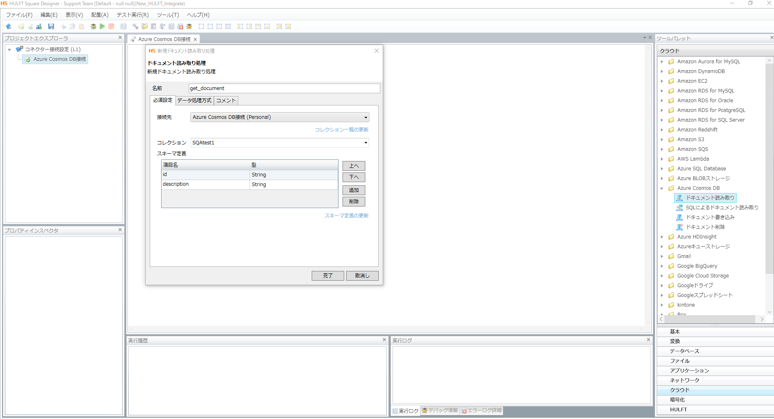Click 下へ button for schema
This screenshot has width=774, height=419.
(x=354, y=177)
